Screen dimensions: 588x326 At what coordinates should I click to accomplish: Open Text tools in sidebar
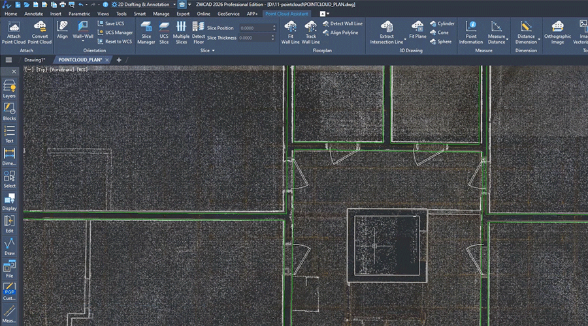[x=9, y=134]
